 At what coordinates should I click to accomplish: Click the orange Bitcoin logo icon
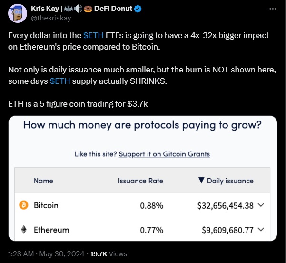23,205
